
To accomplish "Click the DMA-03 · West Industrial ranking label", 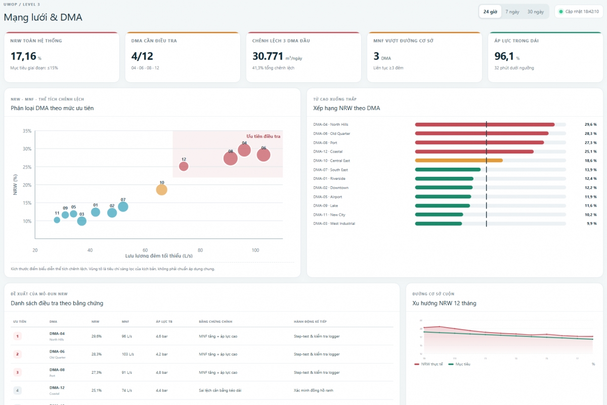I will click(x=334, y=224).
